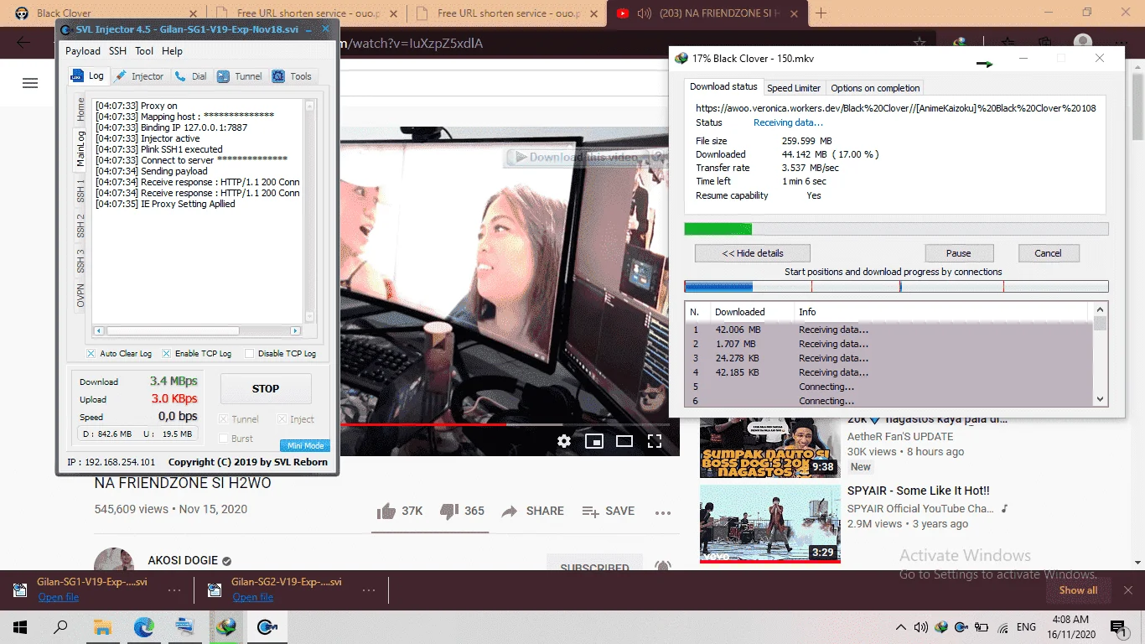Open options menu for Gilan-SG1 download
The width and height of the screenshot is (1145, 644).
coord(174,590)
